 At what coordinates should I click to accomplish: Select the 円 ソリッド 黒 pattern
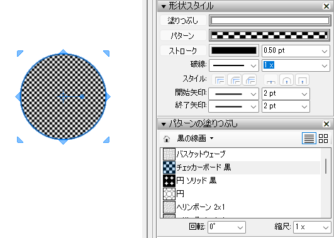(x=242, y=181)
